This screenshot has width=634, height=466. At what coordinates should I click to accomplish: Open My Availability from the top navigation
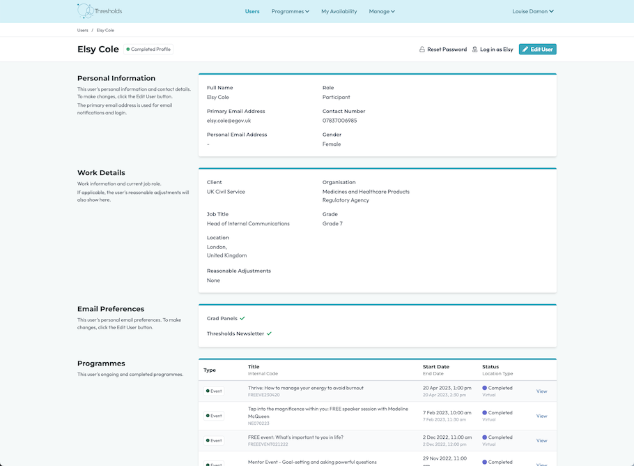[339, 11]
